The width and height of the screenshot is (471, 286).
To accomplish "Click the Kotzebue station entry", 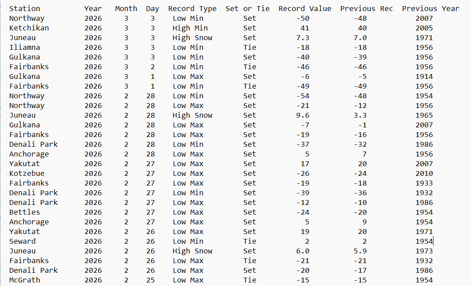I will click(26, 173).
